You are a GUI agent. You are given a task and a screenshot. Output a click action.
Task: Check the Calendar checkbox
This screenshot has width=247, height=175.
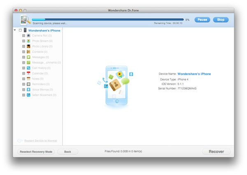(x=23, y=73)
